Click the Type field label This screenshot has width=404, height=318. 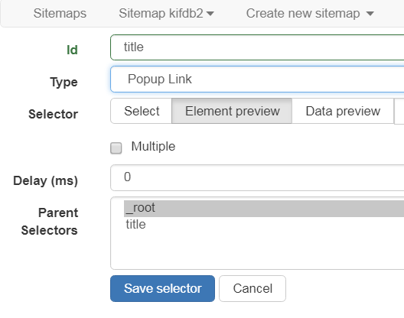click(64, 83)
